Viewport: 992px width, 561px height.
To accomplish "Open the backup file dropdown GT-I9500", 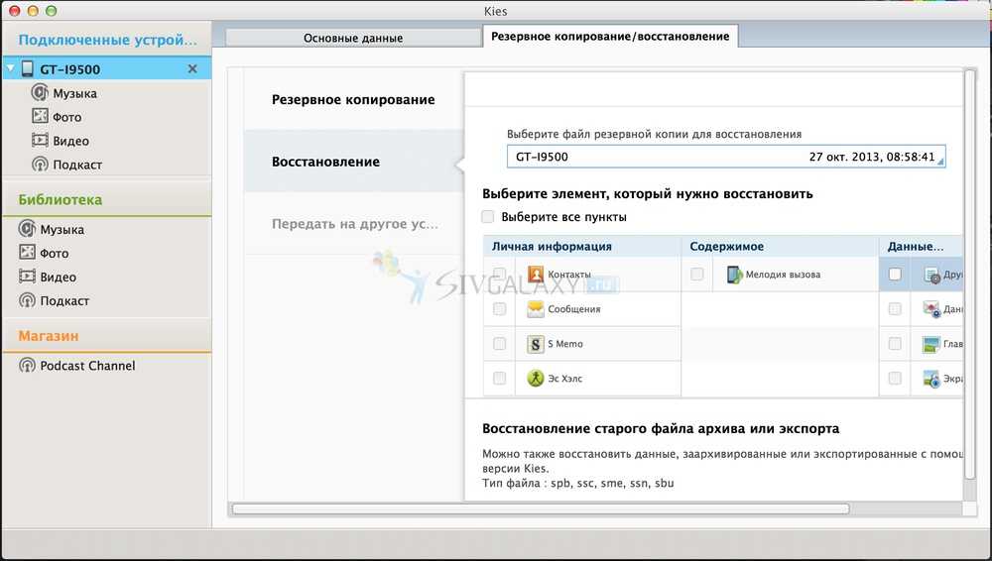I will [x=726, y=158].
